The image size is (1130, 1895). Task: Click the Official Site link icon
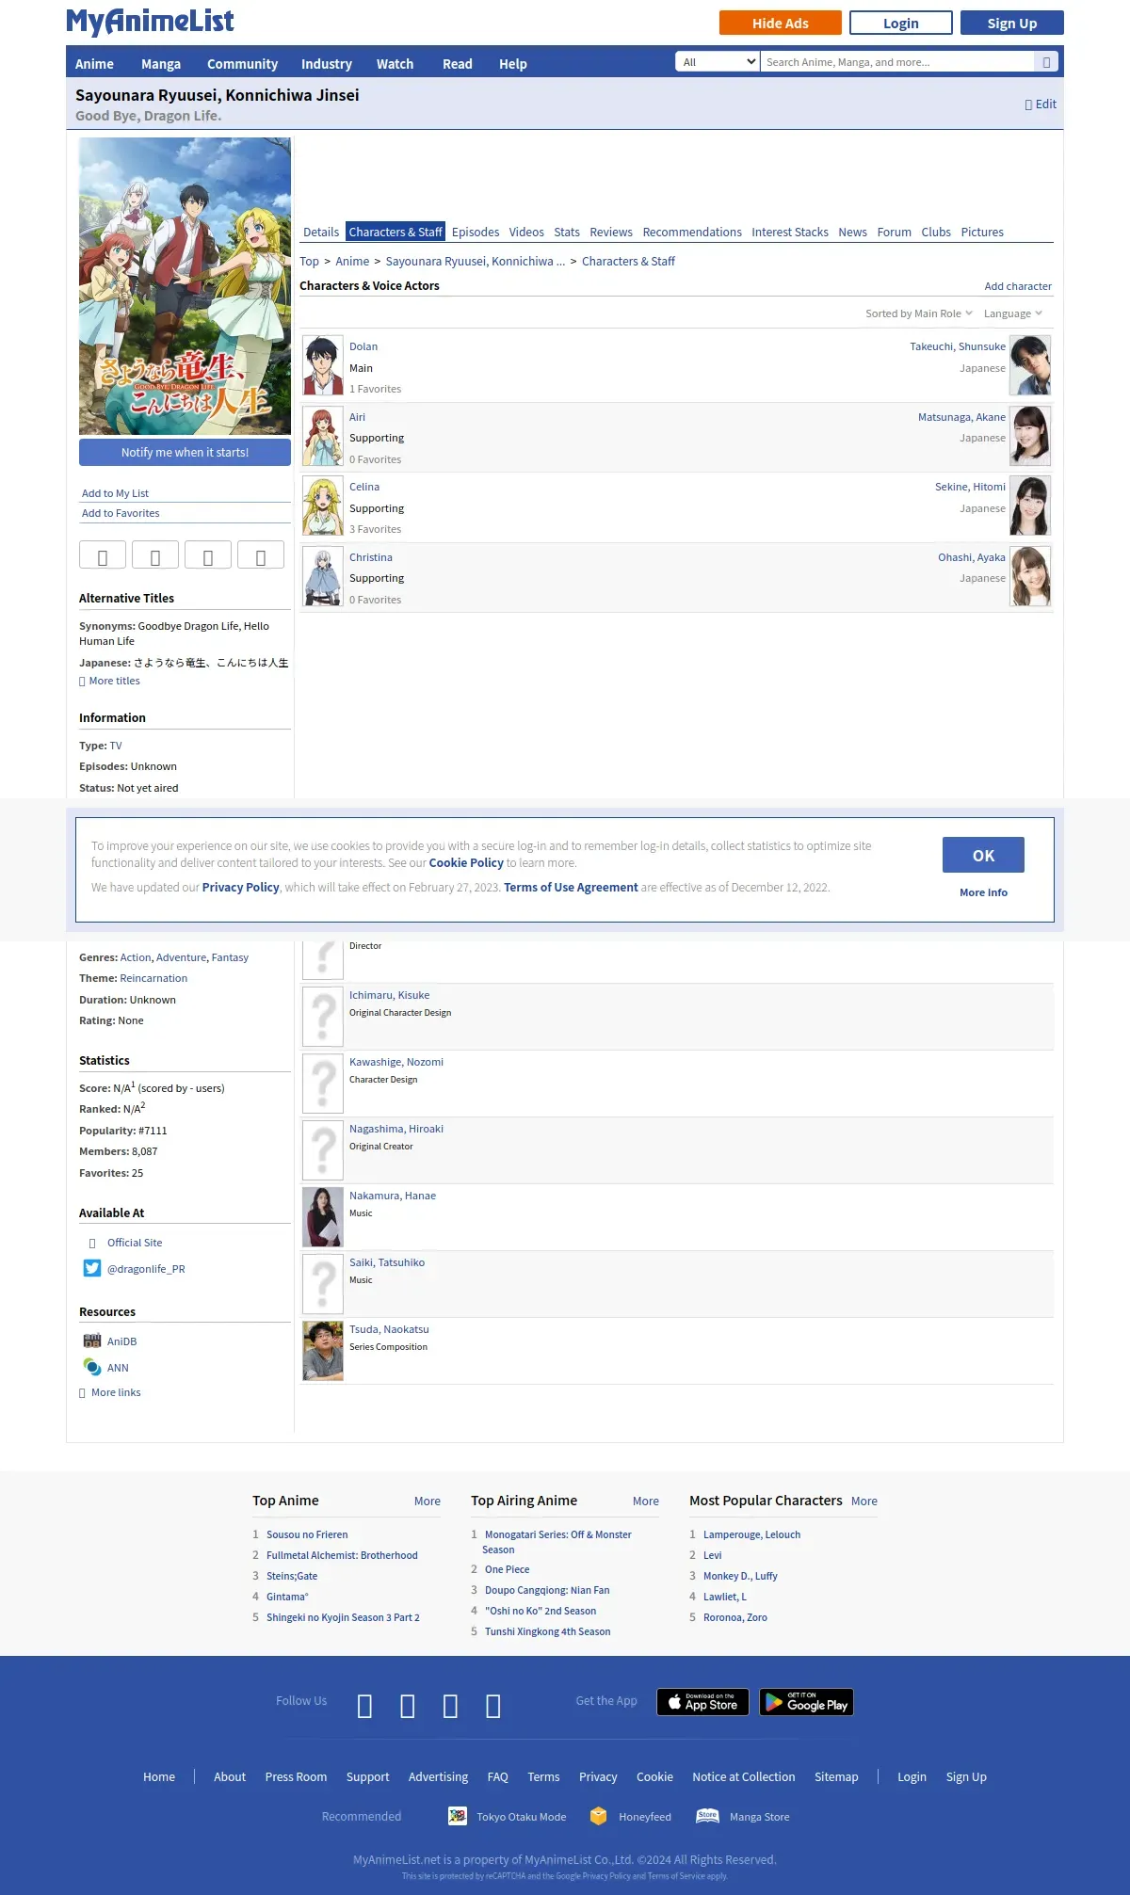click(x=92, y=1243)
